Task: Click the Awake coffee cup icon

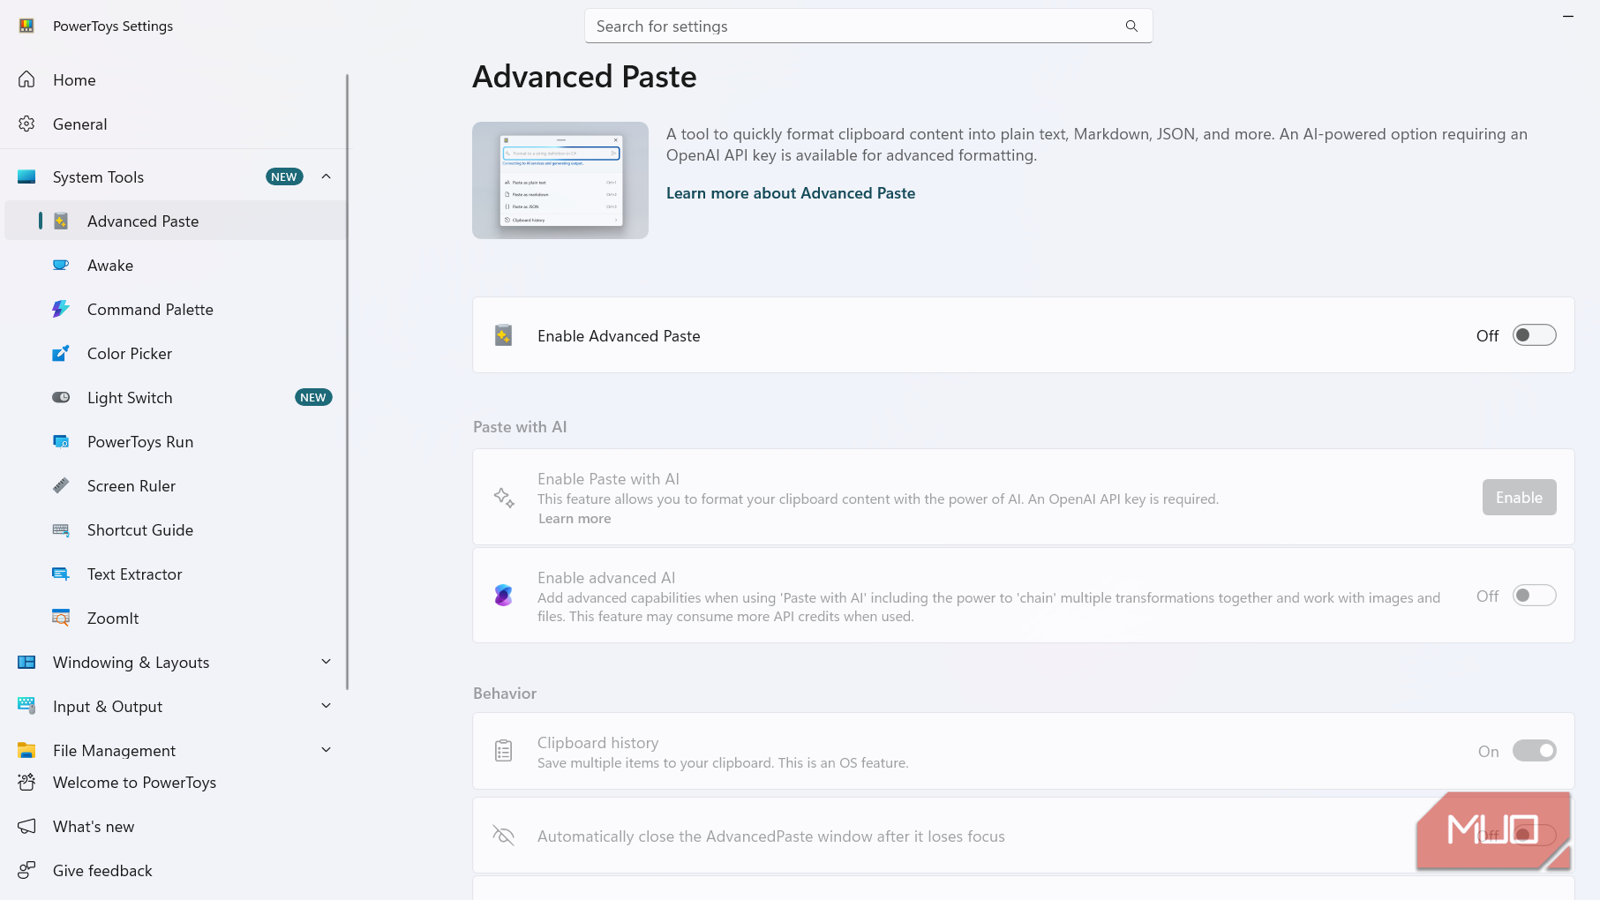Action: 61,265
